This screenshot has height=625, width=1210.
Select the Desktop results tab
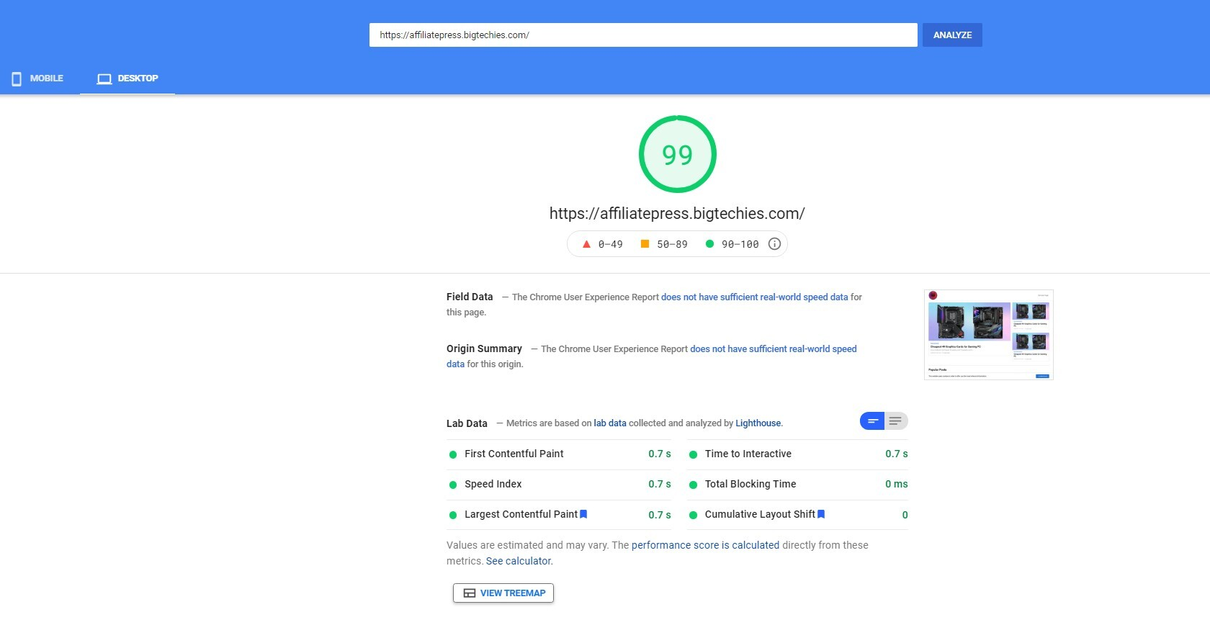coord(127,78)
